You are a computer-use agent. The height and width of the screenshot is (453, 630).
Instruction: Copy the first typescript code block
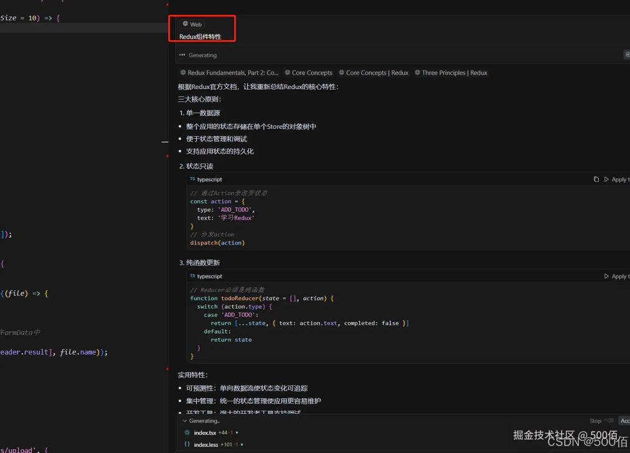coord(596,179)
